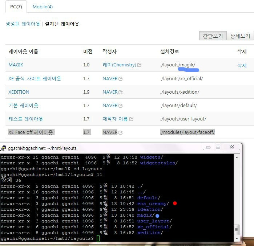The width and height of the screenshot is (254, 246).
Task: Click external link icon in 기본 레이아웃 row
Action: coord(121,106)
